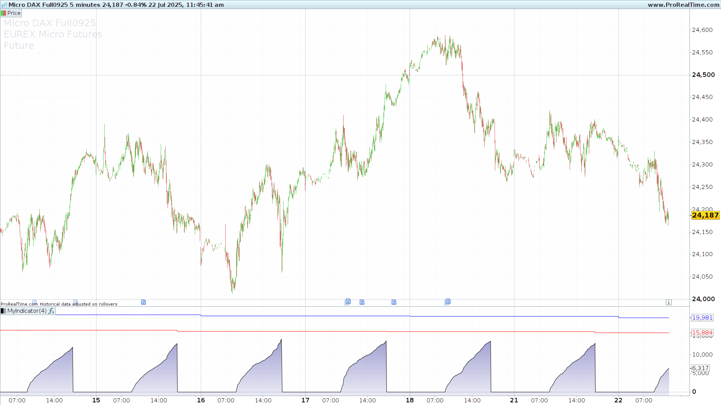
Task: Click date 18 on the time axis
Action: tap(410, 400)
